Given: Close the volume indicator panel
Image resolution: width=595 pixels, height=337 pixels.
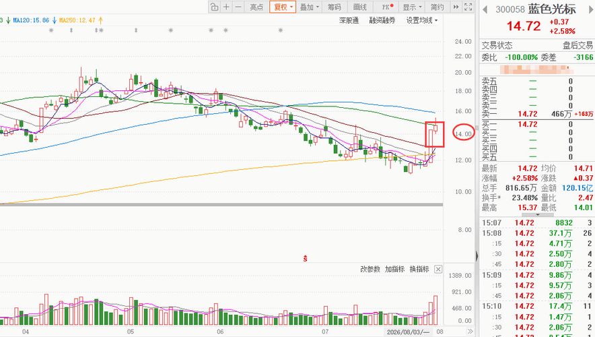Looking at the screenshot, I should [438, 270].
